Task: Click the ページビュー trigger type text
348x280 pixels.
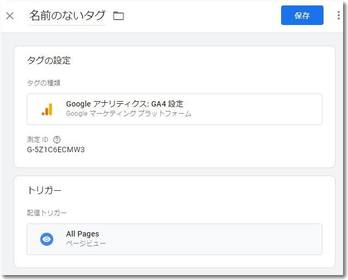Action: click(86, 244)
